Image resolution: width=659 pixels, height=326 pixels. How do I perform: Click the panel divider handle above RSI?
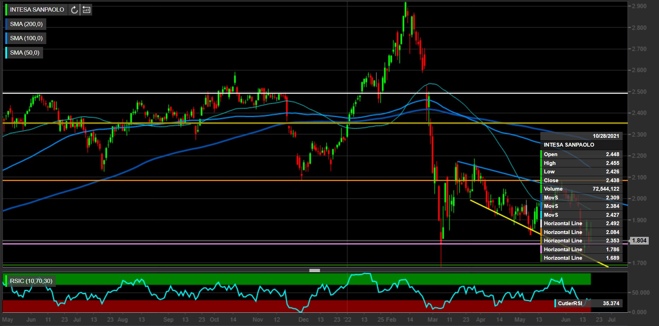tap(314, 270)
